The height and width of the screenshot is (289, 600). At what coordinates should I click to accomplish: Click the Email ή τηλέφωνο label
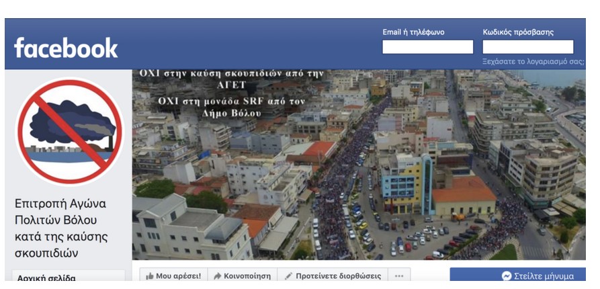pyautogui.click(x=413, y=32)
